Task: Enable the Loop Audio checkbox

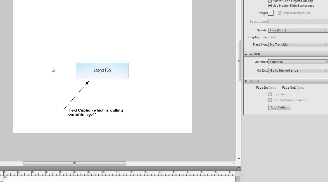Action: [270, 94]
